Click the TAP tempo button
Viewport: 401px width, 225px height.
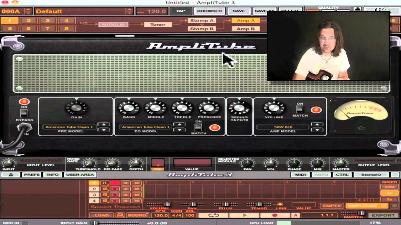pyautogui.click(x=181, y=11)
